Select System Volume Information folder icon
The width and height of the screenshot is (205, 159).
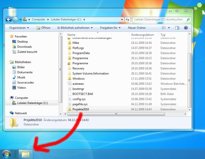pos(69,74)
